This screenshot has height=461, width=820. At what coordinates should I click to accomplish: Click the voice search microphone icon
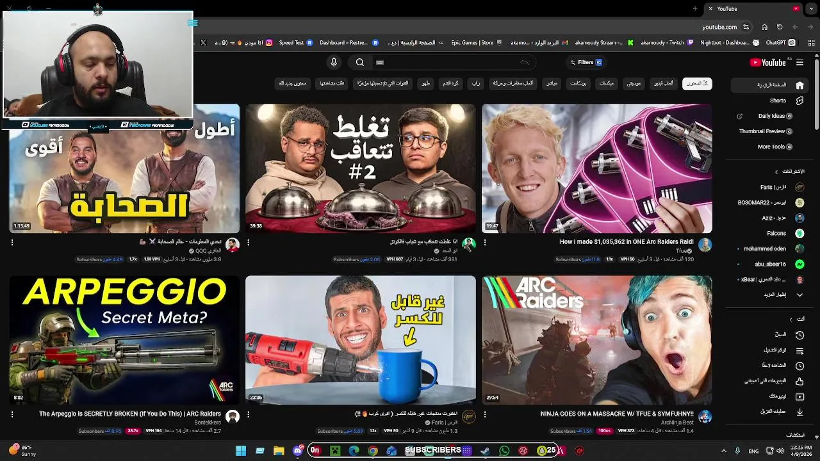pyautogui.click(x=333, y=62)
